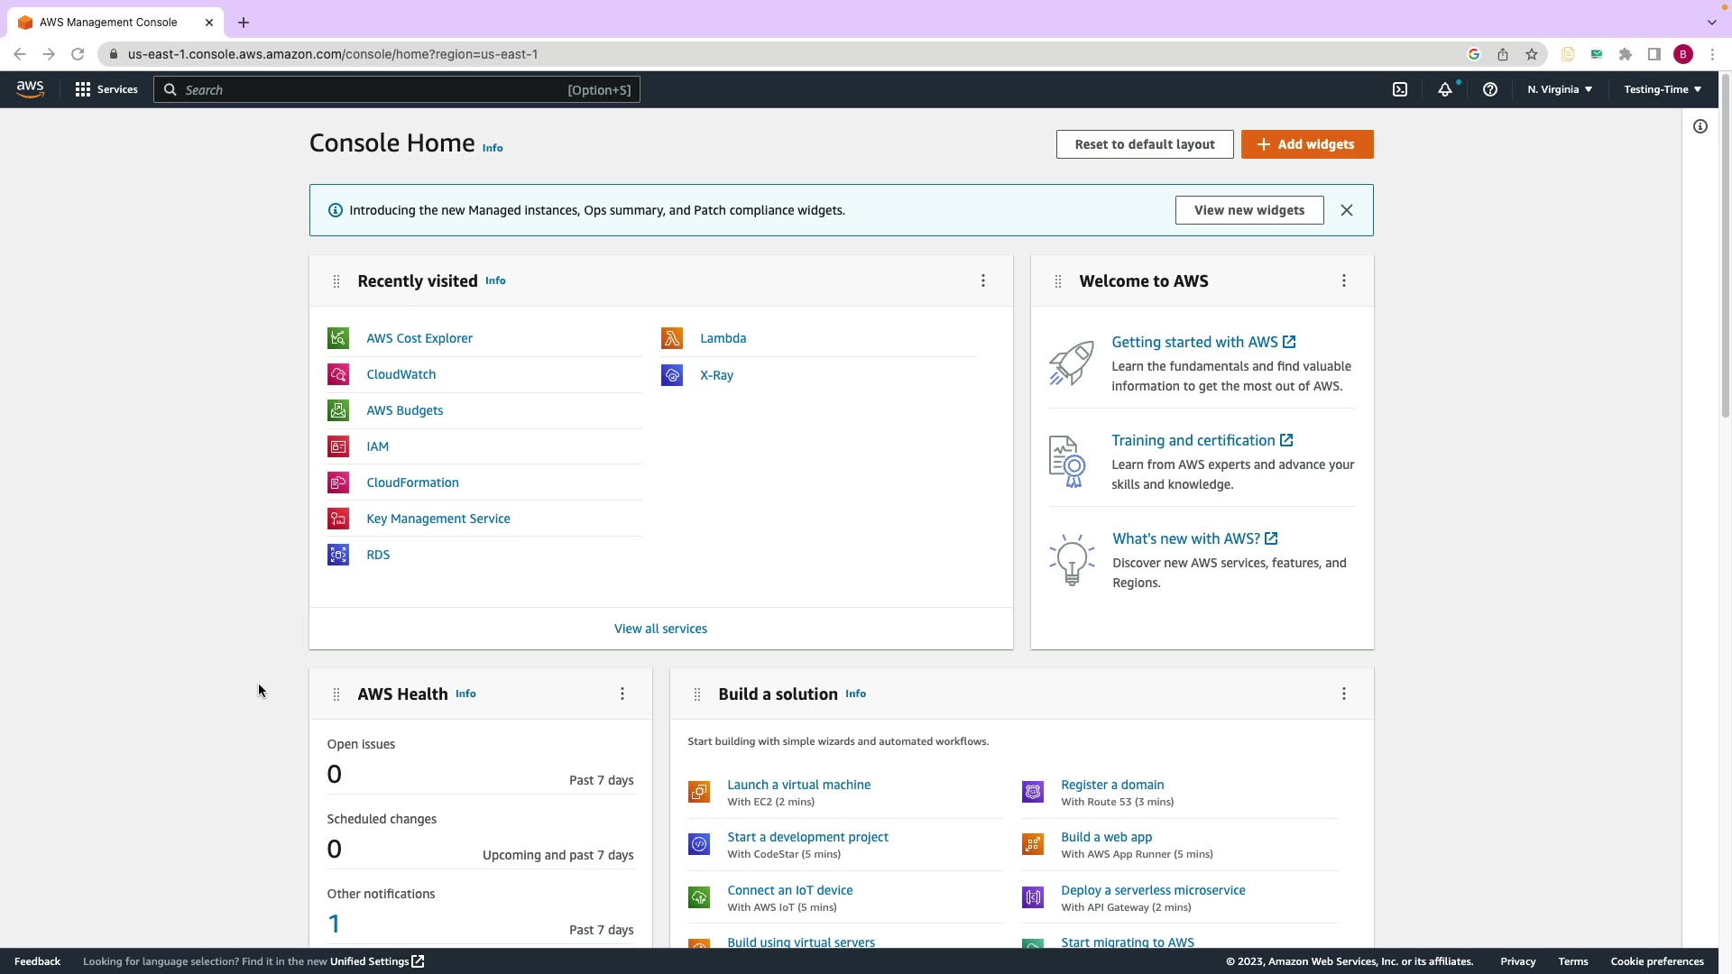Open the notifications bell icon

click(1445, 89)
